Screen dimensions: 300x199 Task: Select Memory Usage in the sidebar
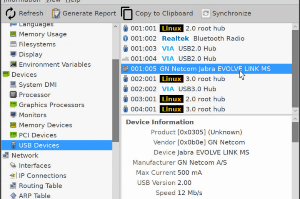[43, 34]
